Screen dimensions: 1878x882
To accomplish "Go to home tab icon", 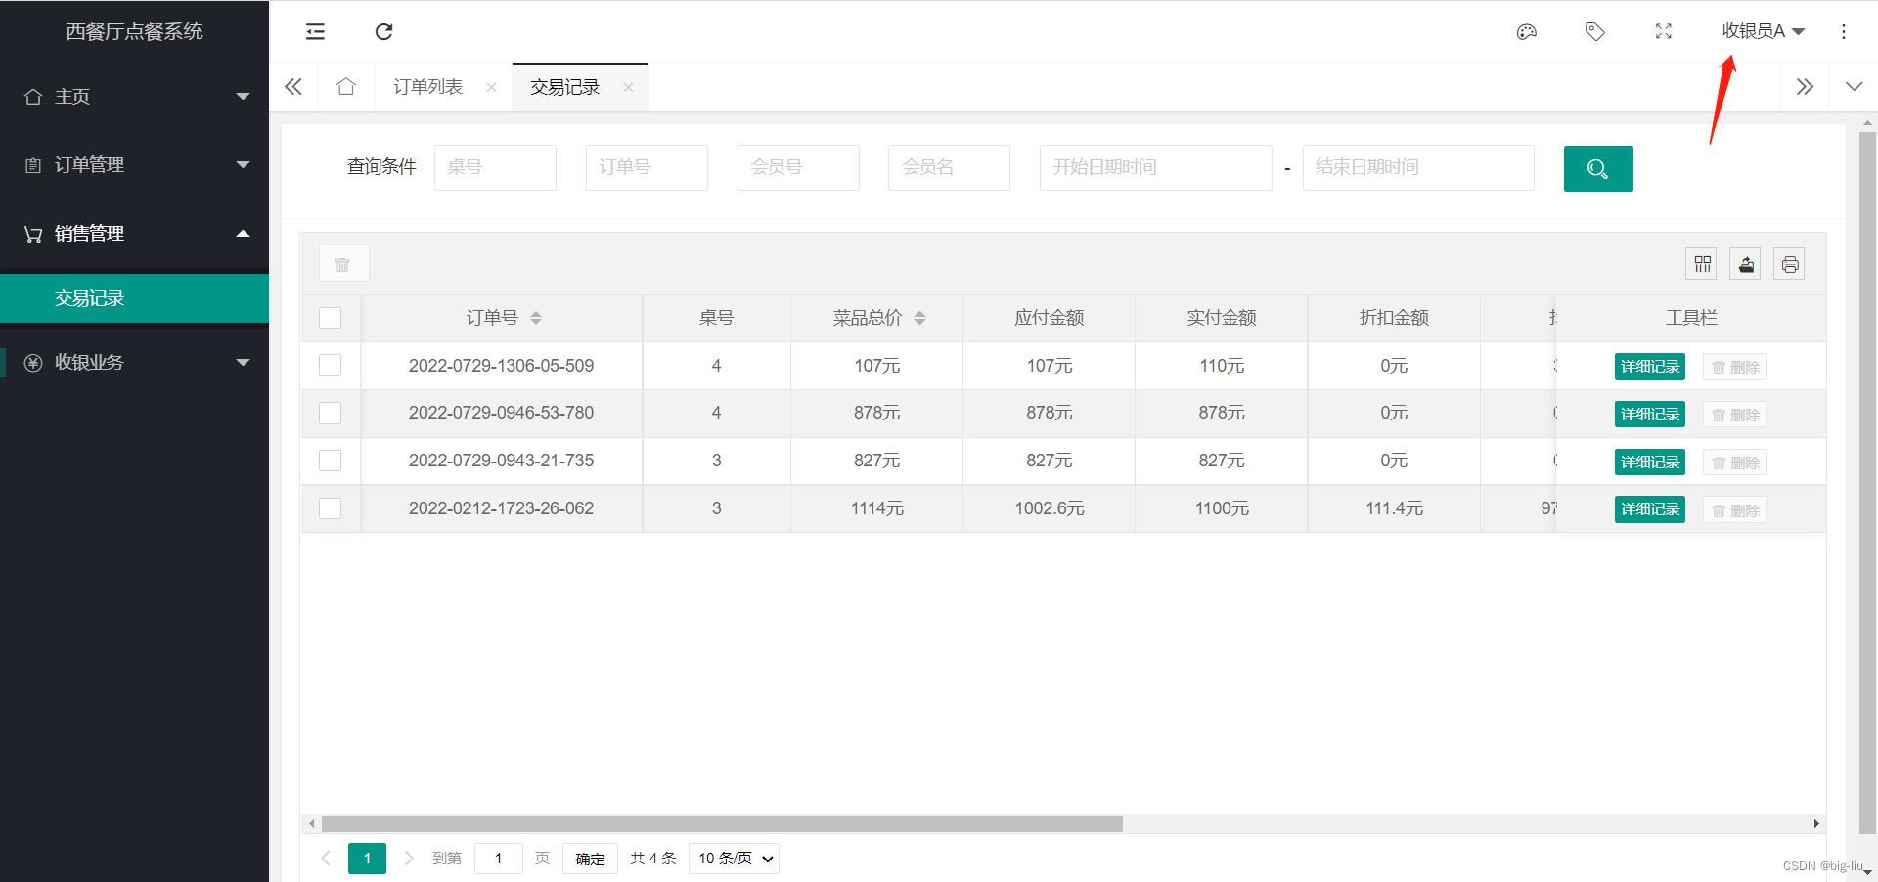I will pyautogui.click(x=345, y=86).
